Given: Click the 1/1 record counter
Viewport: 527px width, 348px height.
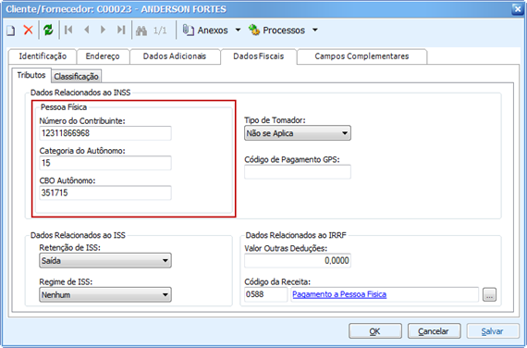Looking at the screenshot, I should (x=160, y=31).
